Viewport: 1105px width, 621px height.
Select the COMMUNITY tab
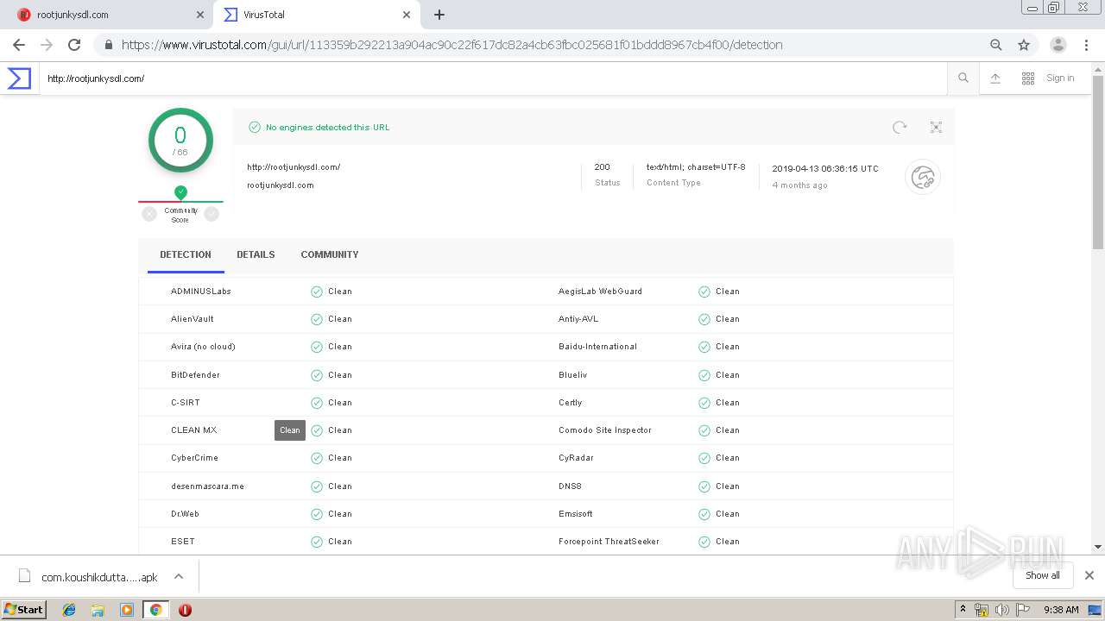[330, 255]
